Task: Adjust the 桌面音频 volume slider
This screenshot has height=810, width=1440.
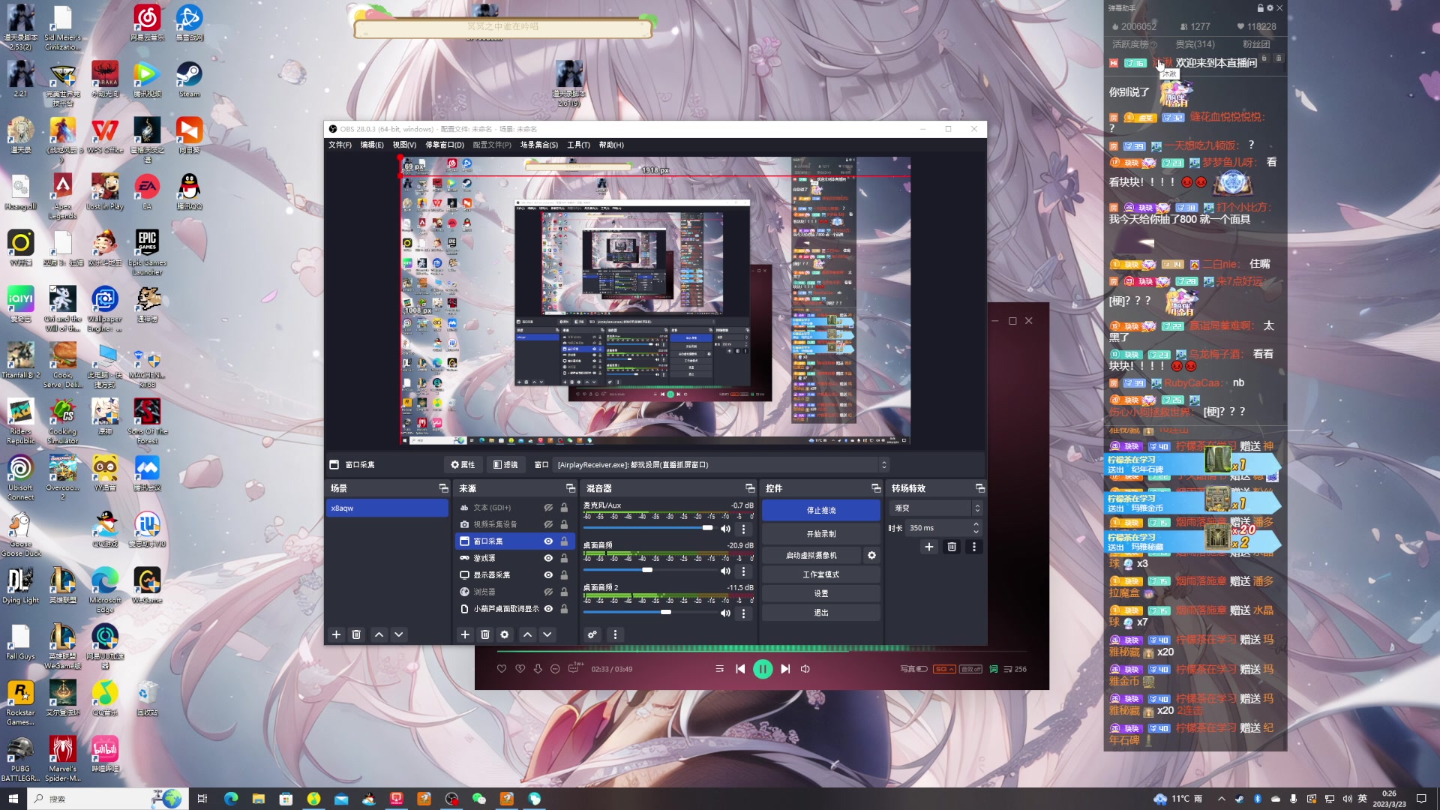Action: (x=647, y=570)
